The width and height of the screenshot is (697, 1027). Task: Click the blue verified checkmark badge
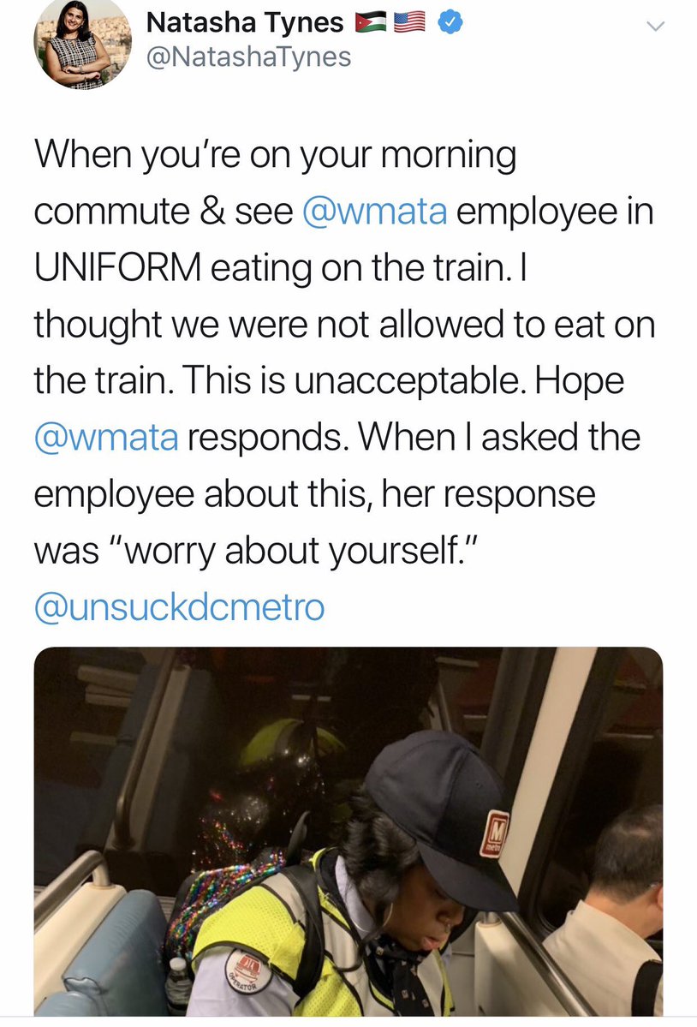click(450, 23)
